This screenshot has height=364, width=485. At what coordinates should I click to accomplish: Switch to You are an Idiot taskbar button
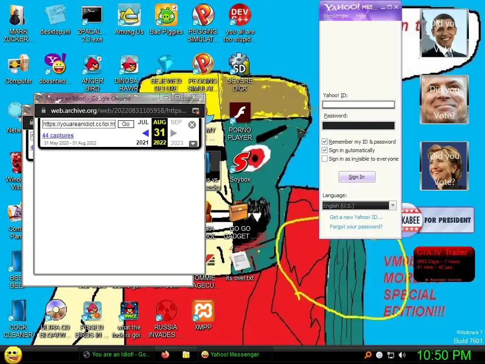tap(117, 355)
